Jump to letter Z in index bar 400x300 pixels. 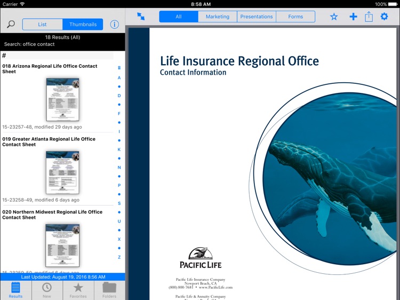pos(119,257)
